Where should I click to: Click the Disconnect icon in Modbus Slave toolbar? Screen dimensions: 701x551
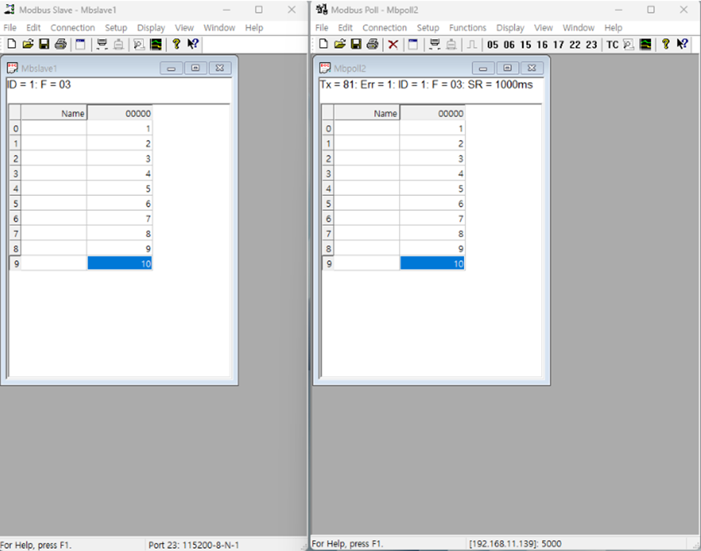118,44
